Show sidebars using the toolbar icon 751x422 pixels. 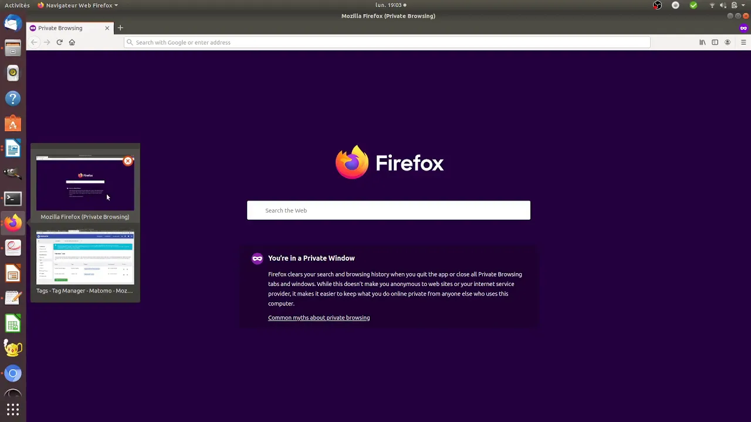(x=715, y=42)
